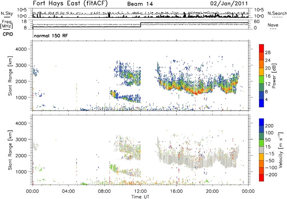Select the "04:00" time tick label
287x199 pixels.
pyautogui.click(x=69, y=191)
